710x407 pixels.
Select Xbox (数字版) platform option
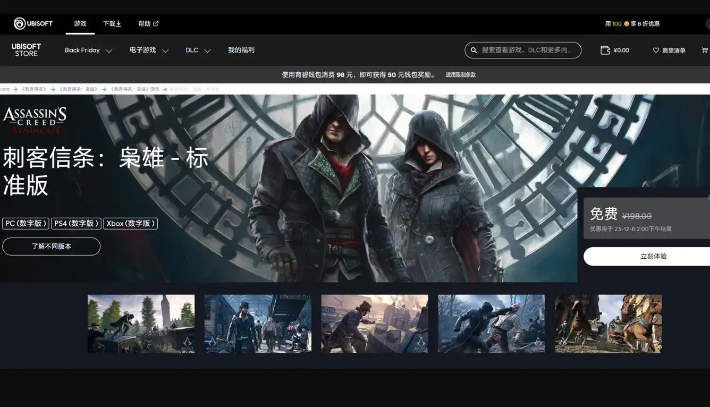coord(130,224)
